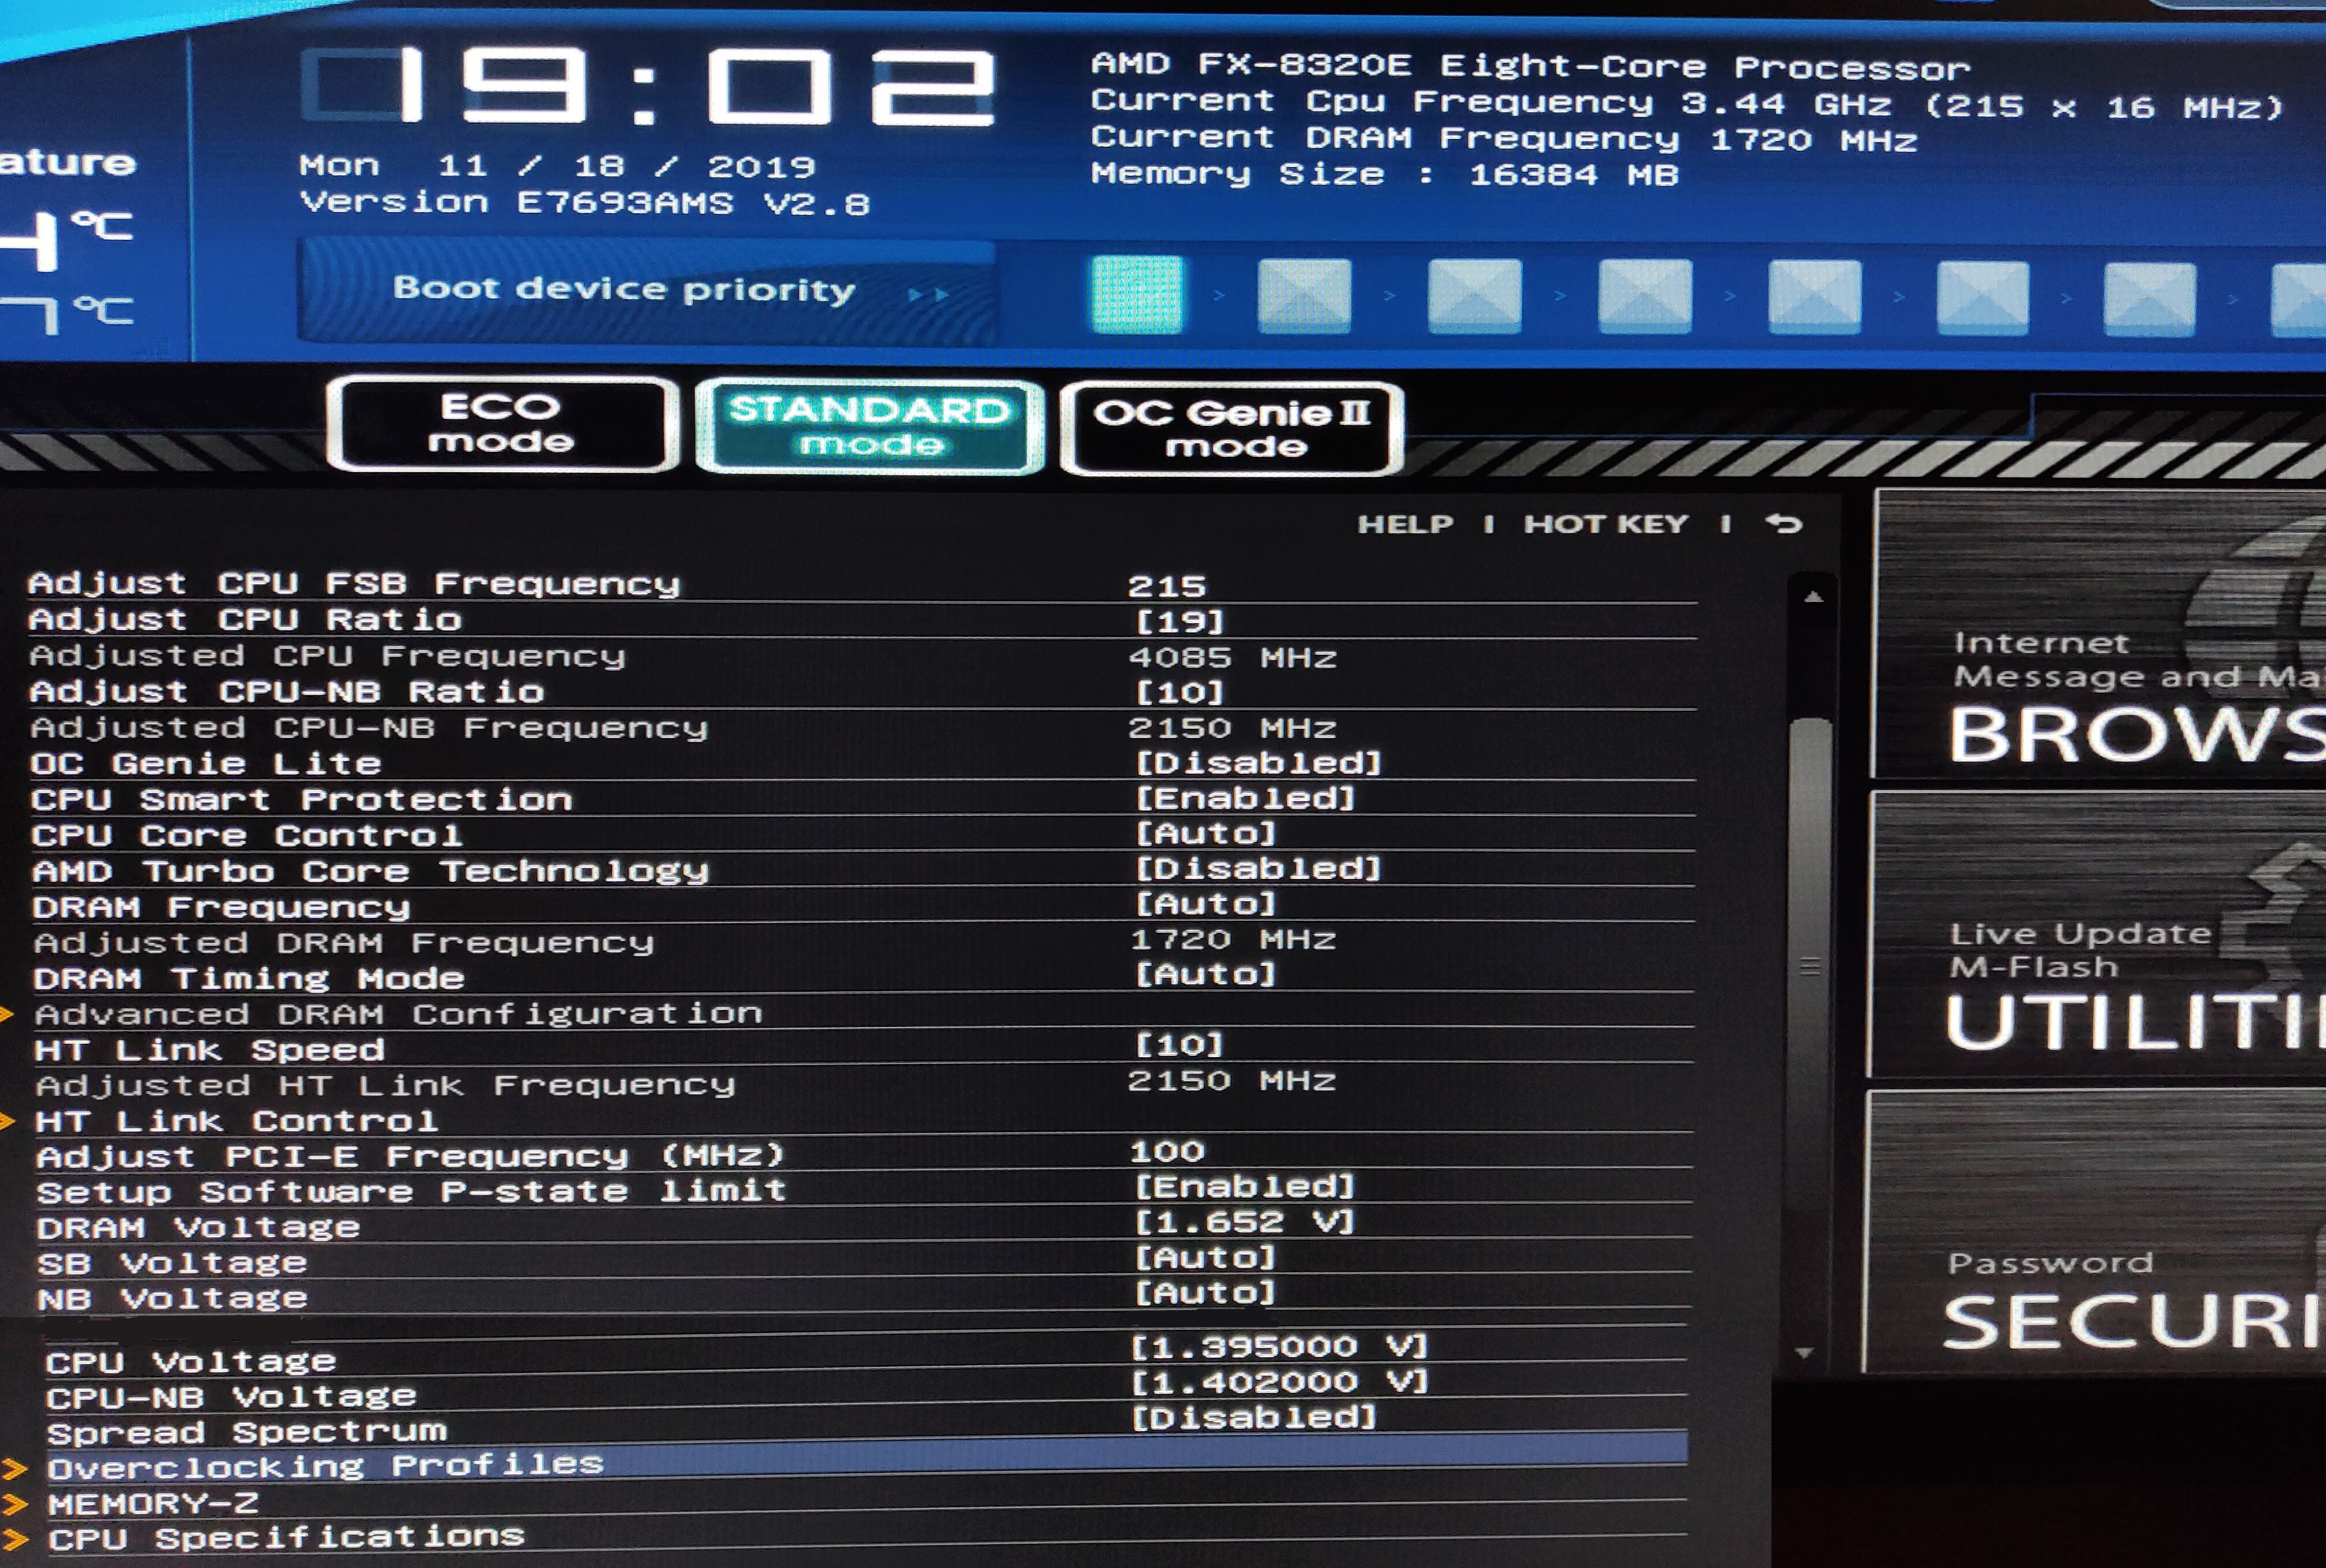The width and height of the screenshot is (2326, 1568).
Task: Open Adjust CPU-NB Ratio [10] selector
Action: pos(1181,692)
